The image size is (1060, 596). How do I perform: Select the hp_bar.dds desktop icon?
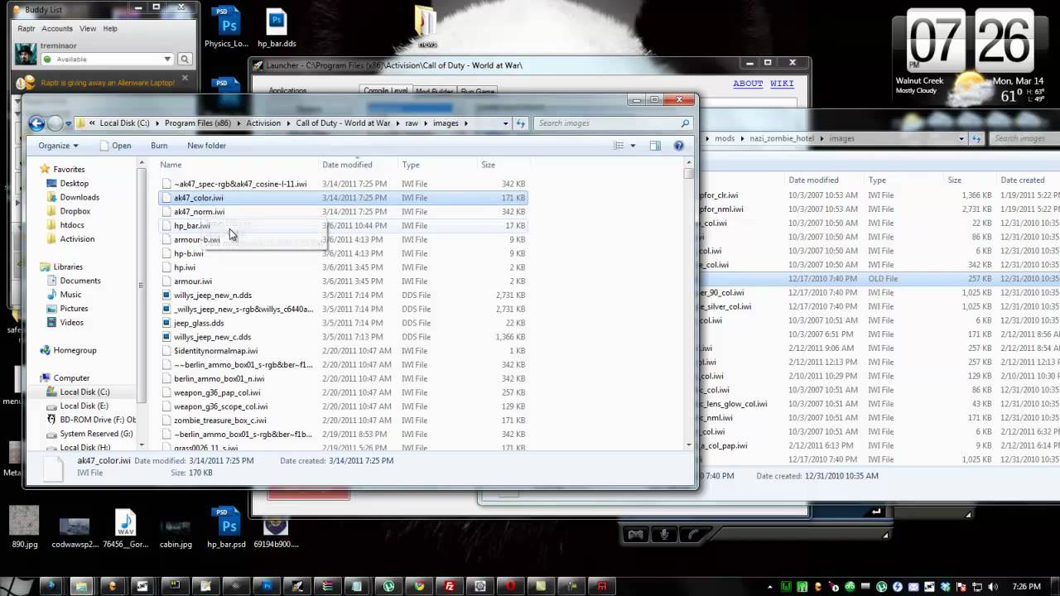pyautogui.click(x=277, y=26)
